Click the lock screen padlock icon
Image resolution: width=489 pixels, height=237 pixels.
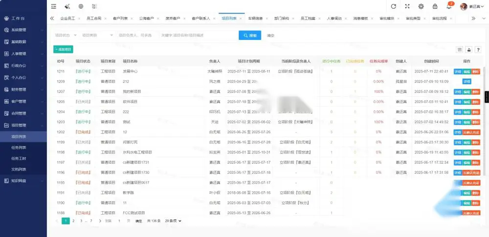[435, 6]
